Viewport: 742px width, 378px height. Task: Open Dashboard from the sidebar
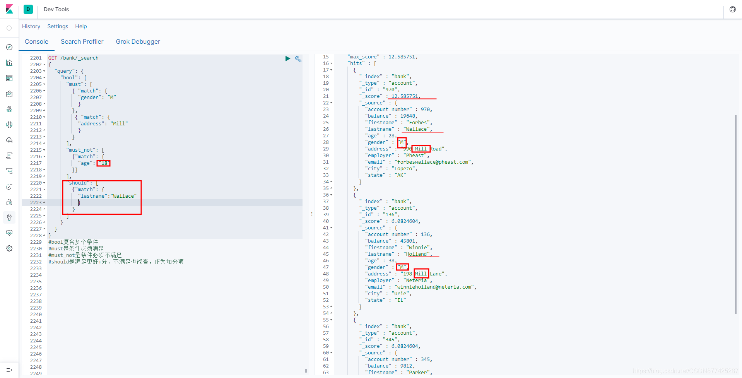(x=9, y=78)
